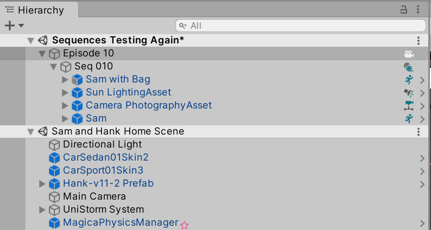Viewport: 431px width, 230px height.
Task: Click the film reel icon on Seq 010 row
Action: [408, 67]
